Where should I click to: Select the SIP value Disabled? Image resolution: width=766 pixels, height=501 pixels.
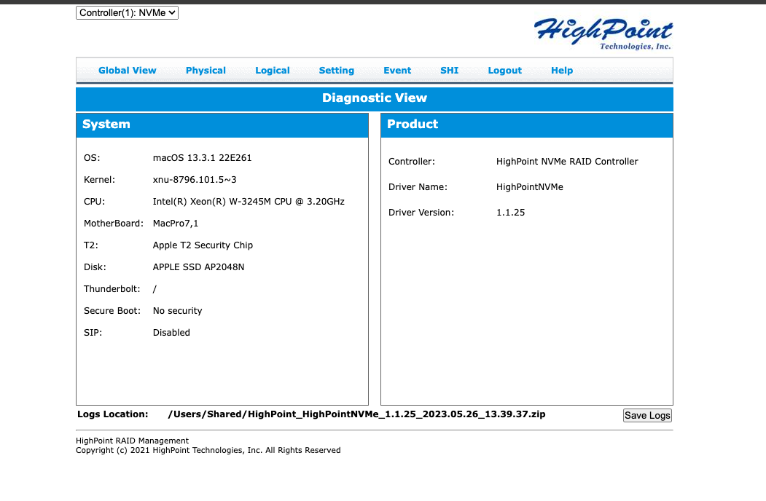pyautogui.click(x=171, y=333)
